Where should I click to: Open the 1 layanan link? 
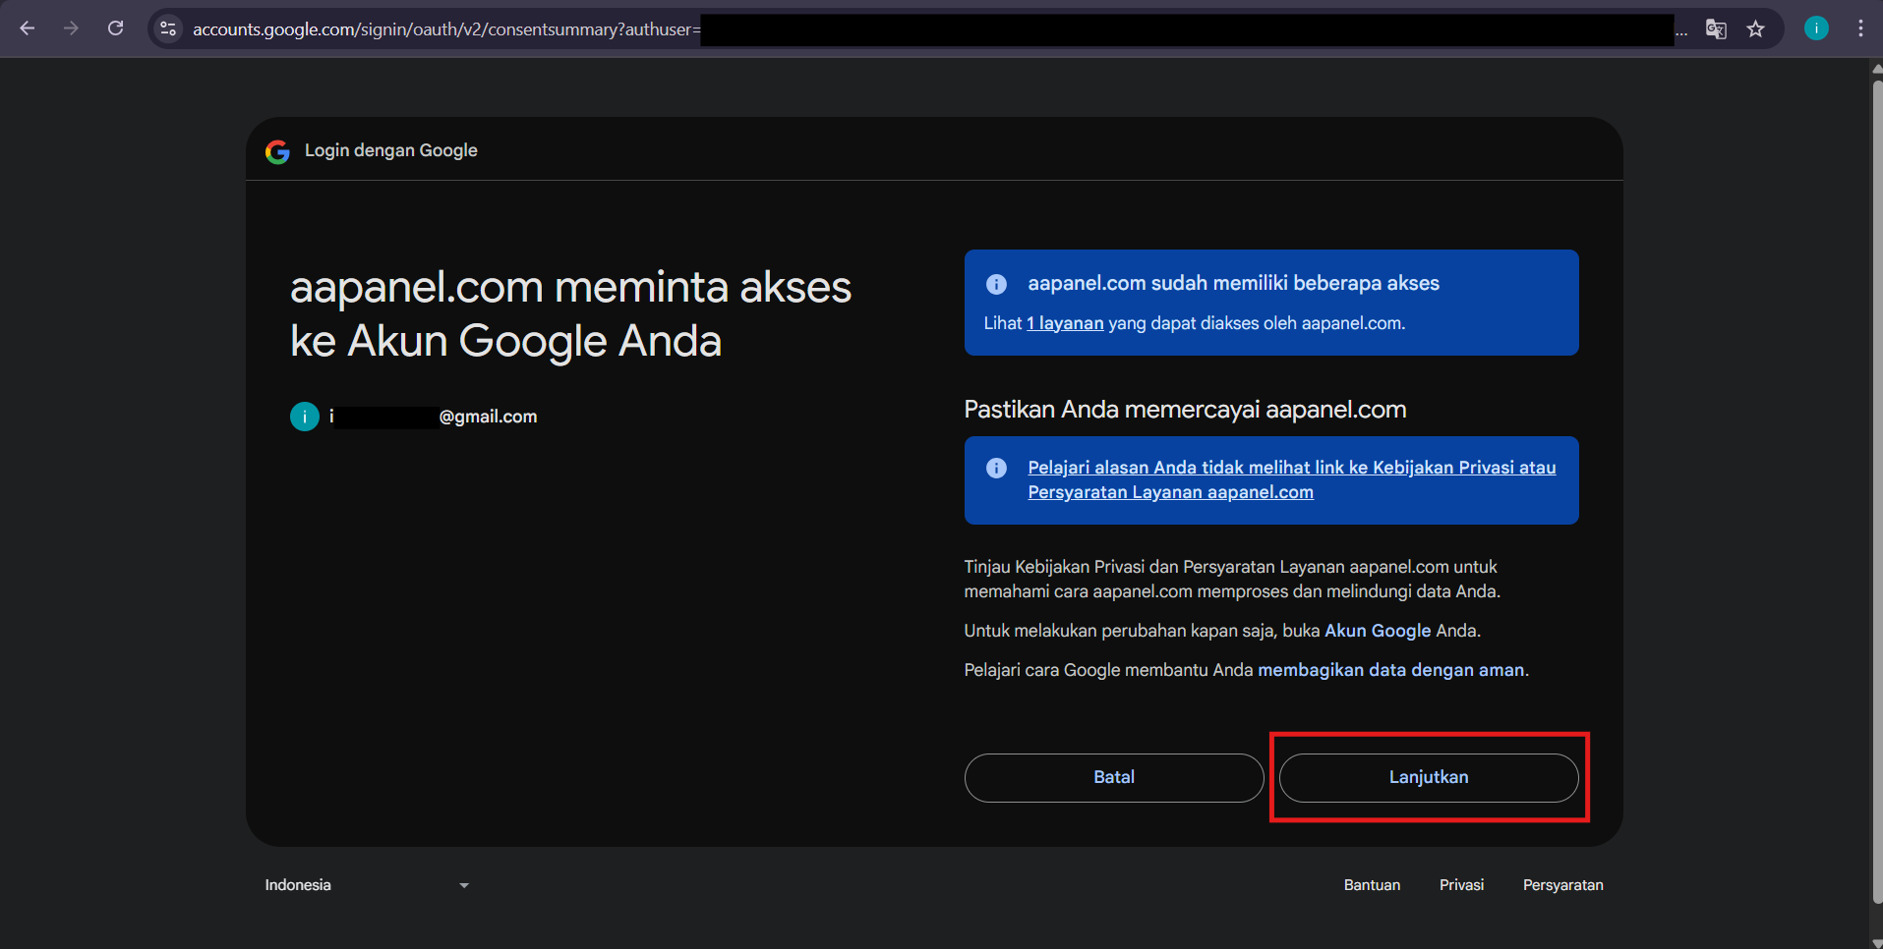coord(1064,322)
